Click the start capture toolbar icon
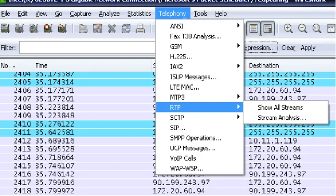The width and height of the screenshot is (336, 196). coord(34,29)
